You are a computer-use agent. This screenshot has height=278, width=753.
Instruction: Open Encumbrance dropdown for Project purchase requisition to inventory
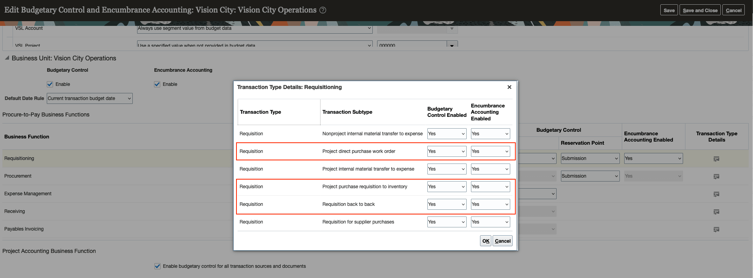pos(491,187)
